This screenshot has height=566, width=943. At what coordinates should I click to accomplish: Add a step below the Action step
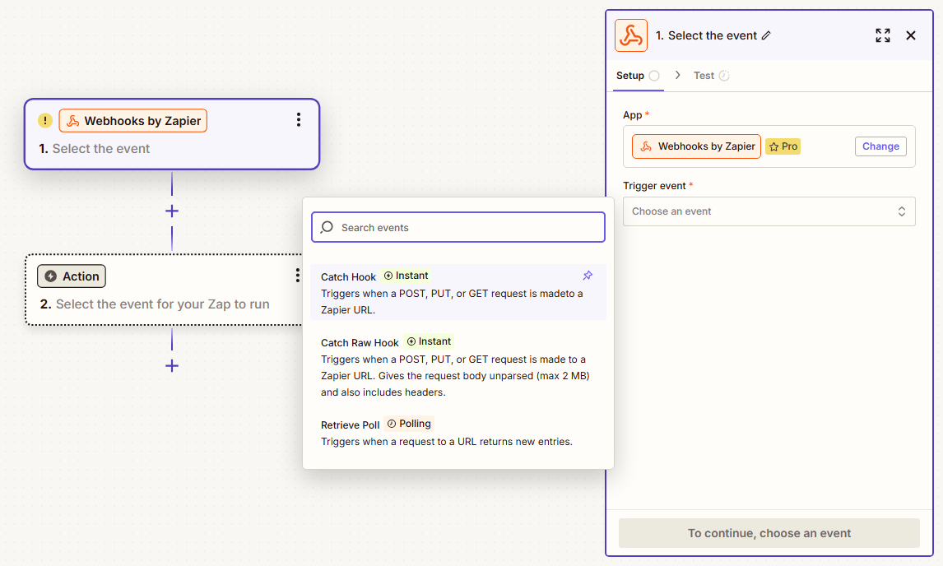pyautogui.click(x=172, y=366)
